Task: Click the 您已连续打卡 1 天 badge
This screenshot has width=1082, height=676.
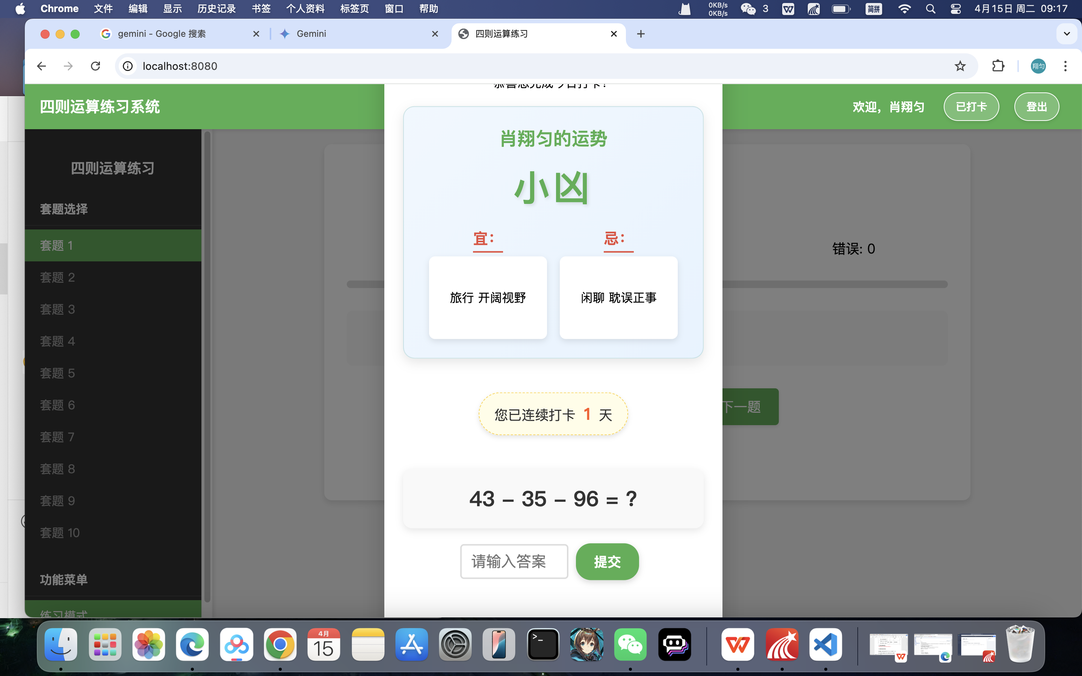Action: [553, 415]
